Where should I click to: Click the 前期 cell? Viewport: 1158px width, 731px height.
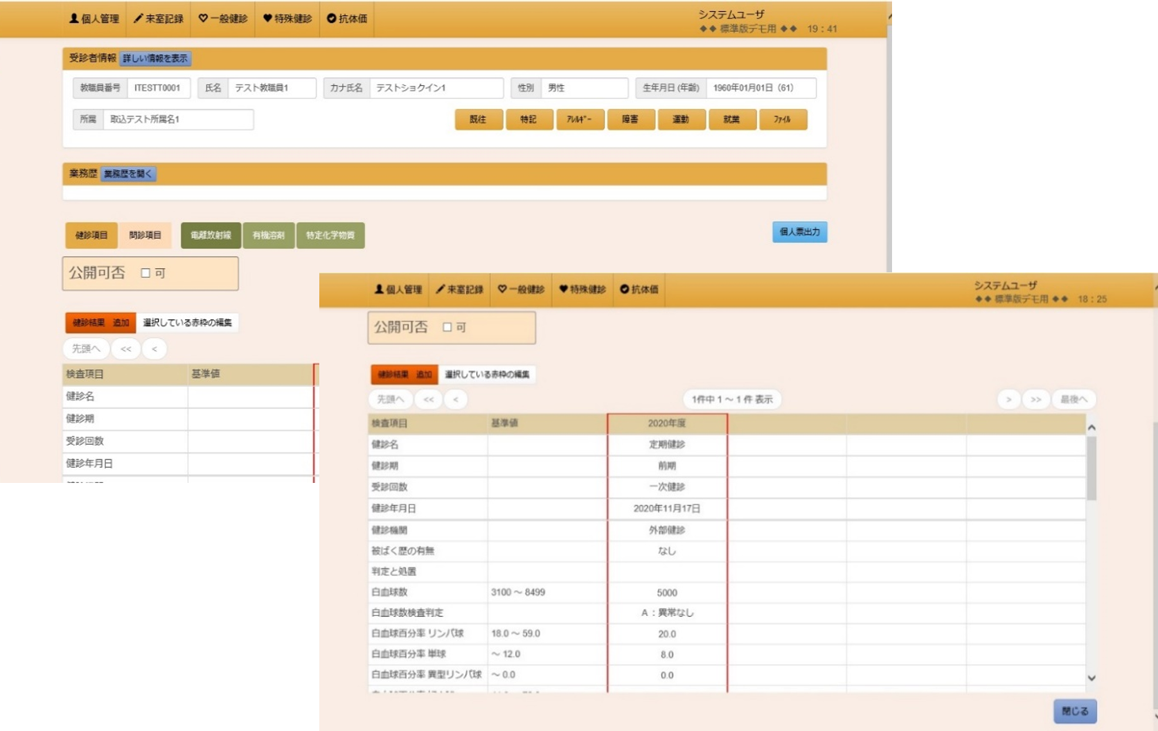click(x=667, y=466)
